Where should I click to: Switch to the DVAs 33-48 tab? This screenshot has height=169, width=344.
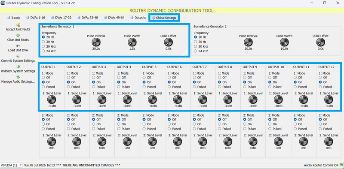tap(87, 18)
